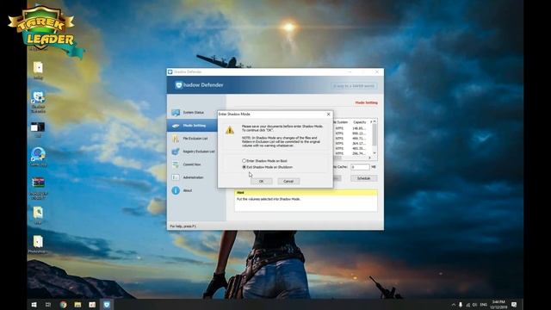Open the File Exclusion List label
The image size is (551, 310).
195,139
